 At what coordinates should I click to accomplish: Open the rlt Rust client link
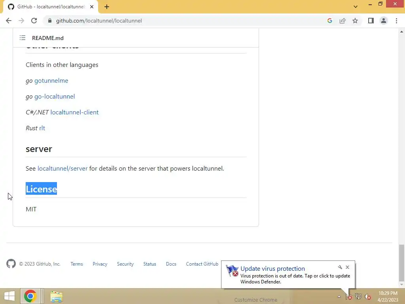pyautogui.click(x=42, y=128)
